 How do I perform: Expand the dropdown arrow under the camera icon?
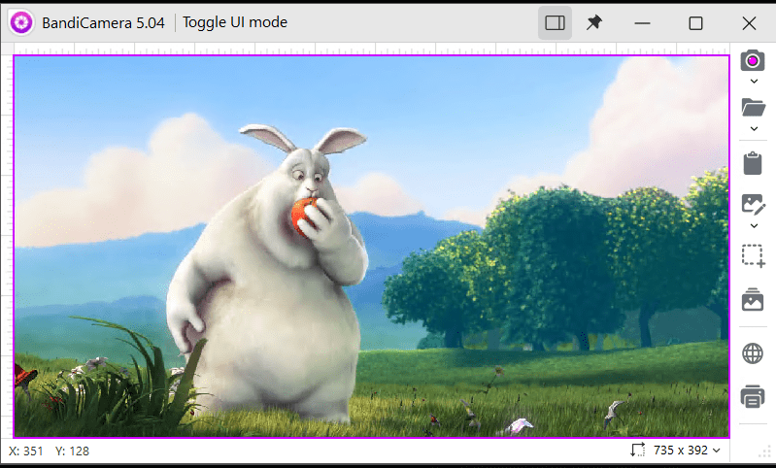754,82
